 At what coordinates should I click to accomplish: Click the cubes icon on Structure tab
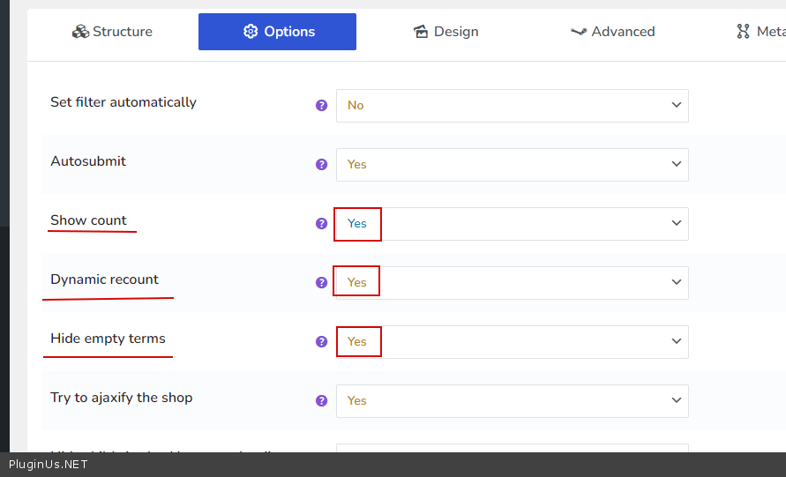point(80,32)
